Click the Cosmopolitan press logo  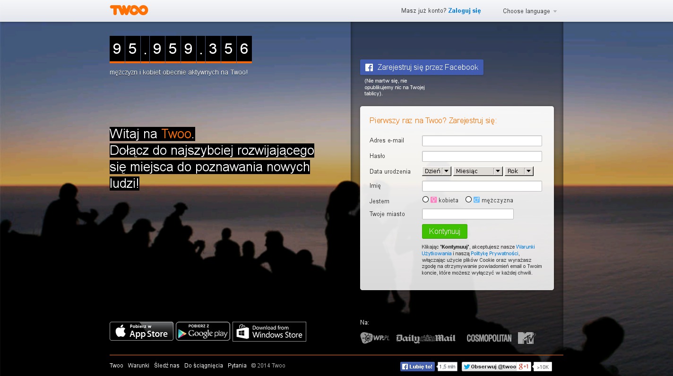coord(489,338)
